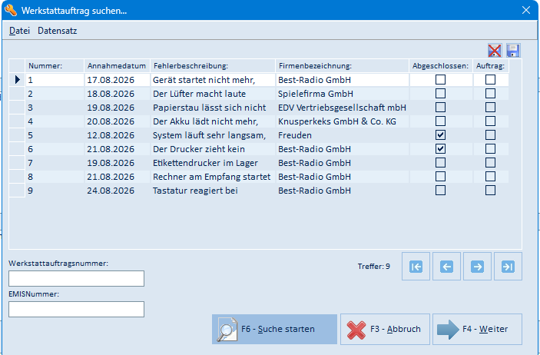This screenshot has height=355, width=540.
Task: Toggle Abgeschlossen checkbox for order 2
Action: click(440, 94)
